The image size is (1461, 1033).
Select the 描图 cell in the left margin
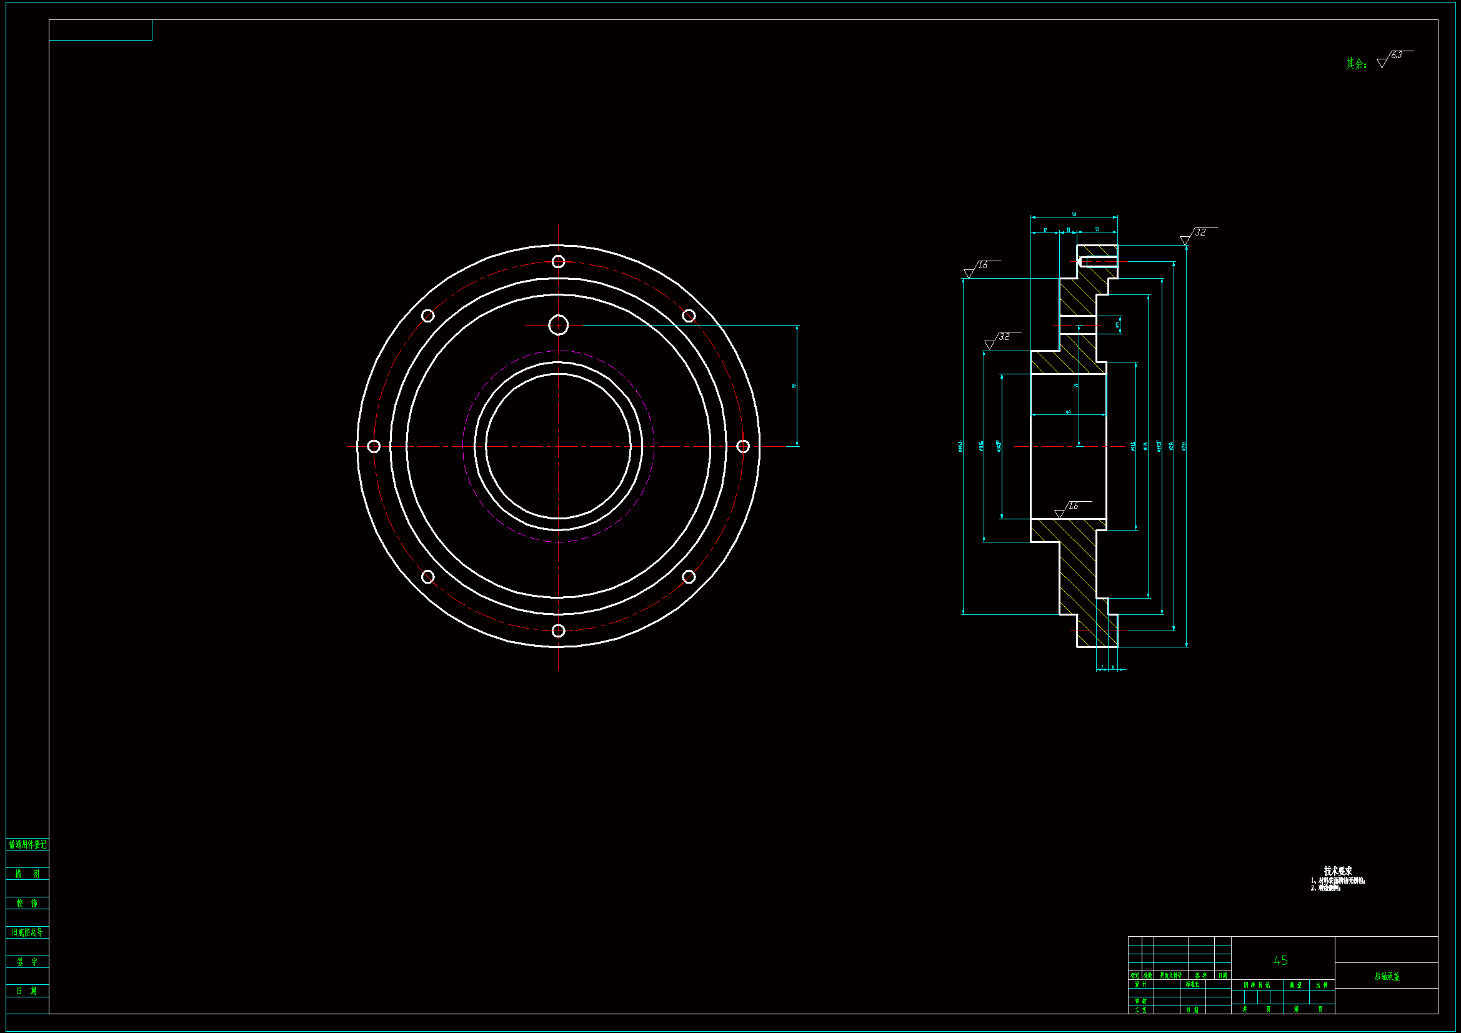coord(27,874)
